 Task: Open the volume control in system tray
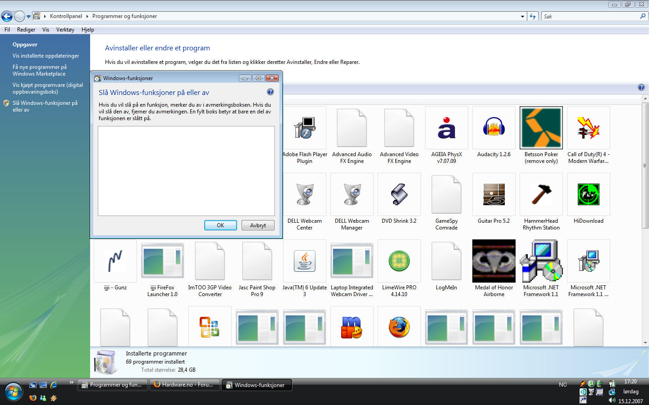tap(612, 400)
